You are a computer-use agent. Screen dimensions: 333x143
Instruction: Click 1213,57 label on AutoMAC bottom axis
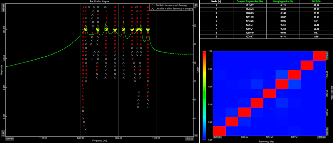pos(218,137)
